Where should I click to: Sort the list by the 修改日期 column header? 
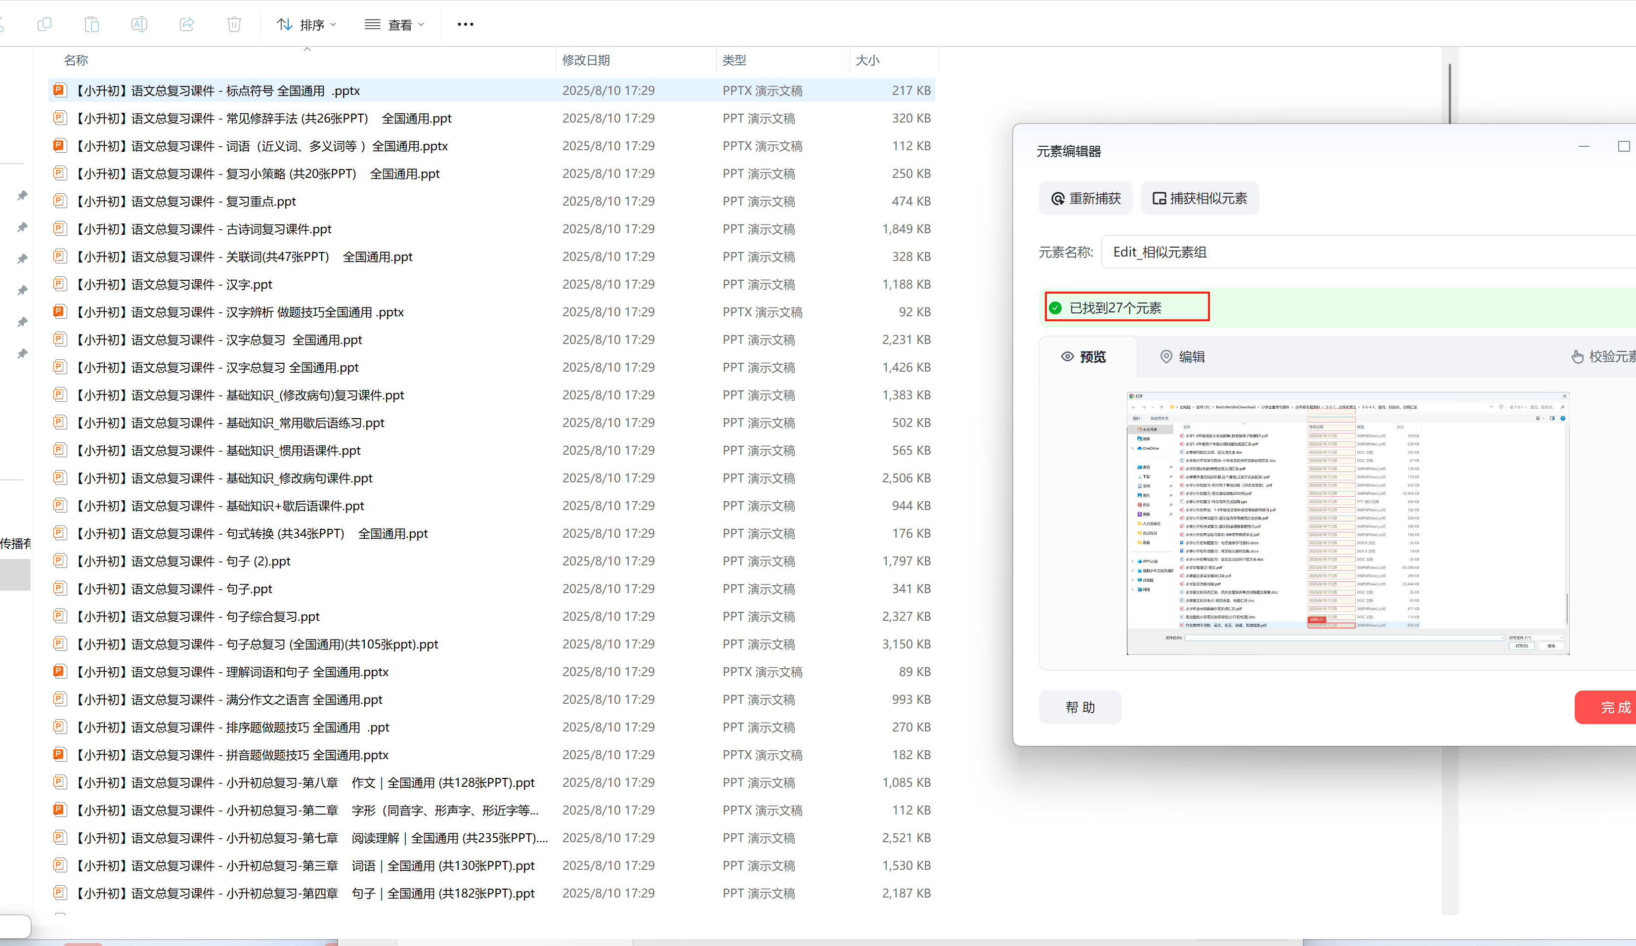(586, 60)
